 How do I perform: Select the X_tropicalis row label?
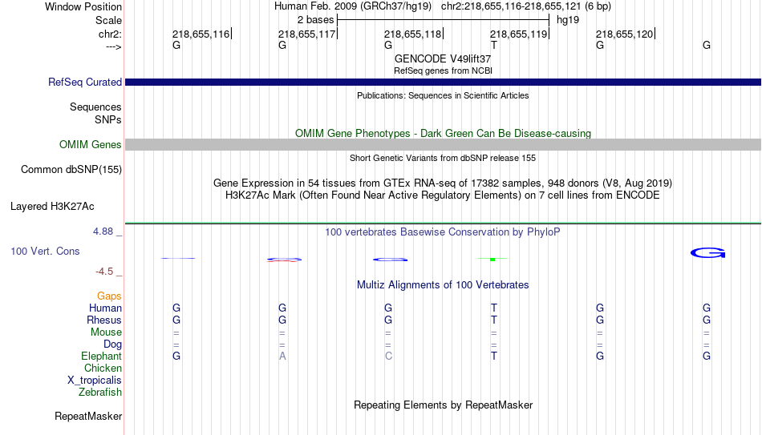pyautogui.click(x=95, y=381)
